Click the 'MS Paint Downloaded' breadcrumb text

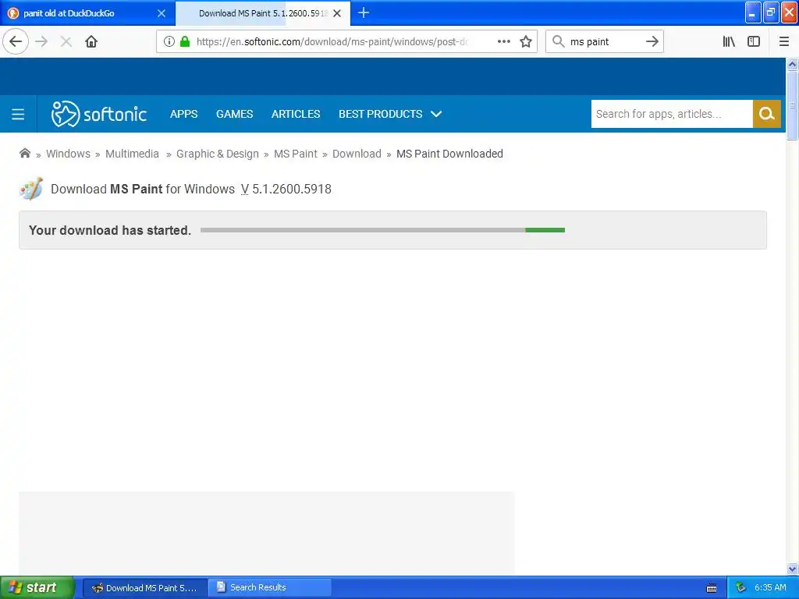449,154
